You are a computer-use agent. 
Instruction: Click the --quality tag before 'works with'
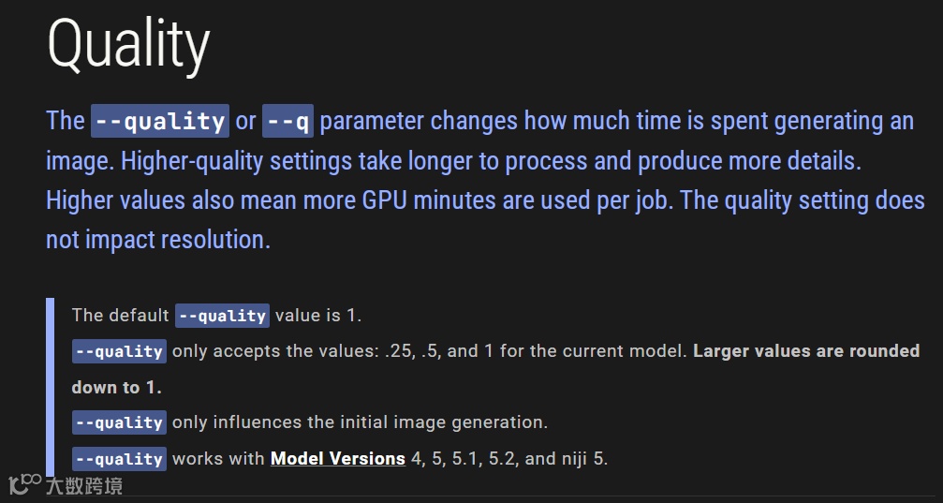pyautogui.click(x=119, y=459)
